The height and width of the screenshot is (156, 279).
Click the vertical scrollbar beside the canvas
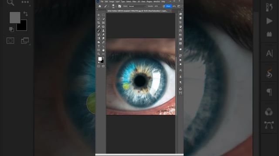[x=176, y=83]
